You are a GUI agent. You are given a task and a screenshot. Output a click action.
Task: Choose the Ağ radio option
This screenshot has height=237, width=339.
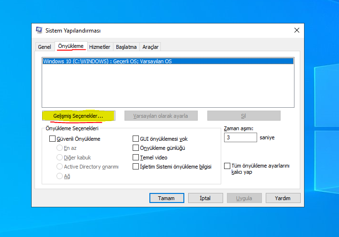(x=59, y=176)
